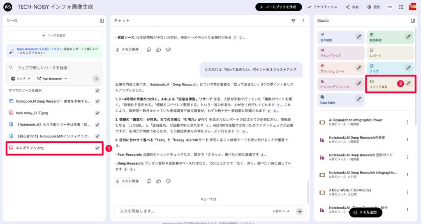The image size is (421, 224).
Task: Collapse the Studio panel with sidebar icon
Action: click(x=413, y=21)
